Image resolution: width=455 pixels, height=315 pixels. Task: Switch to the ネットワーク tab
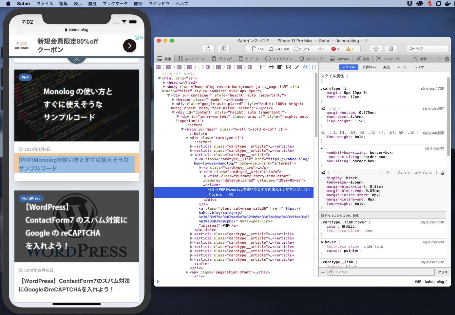[x=191, y=59]
